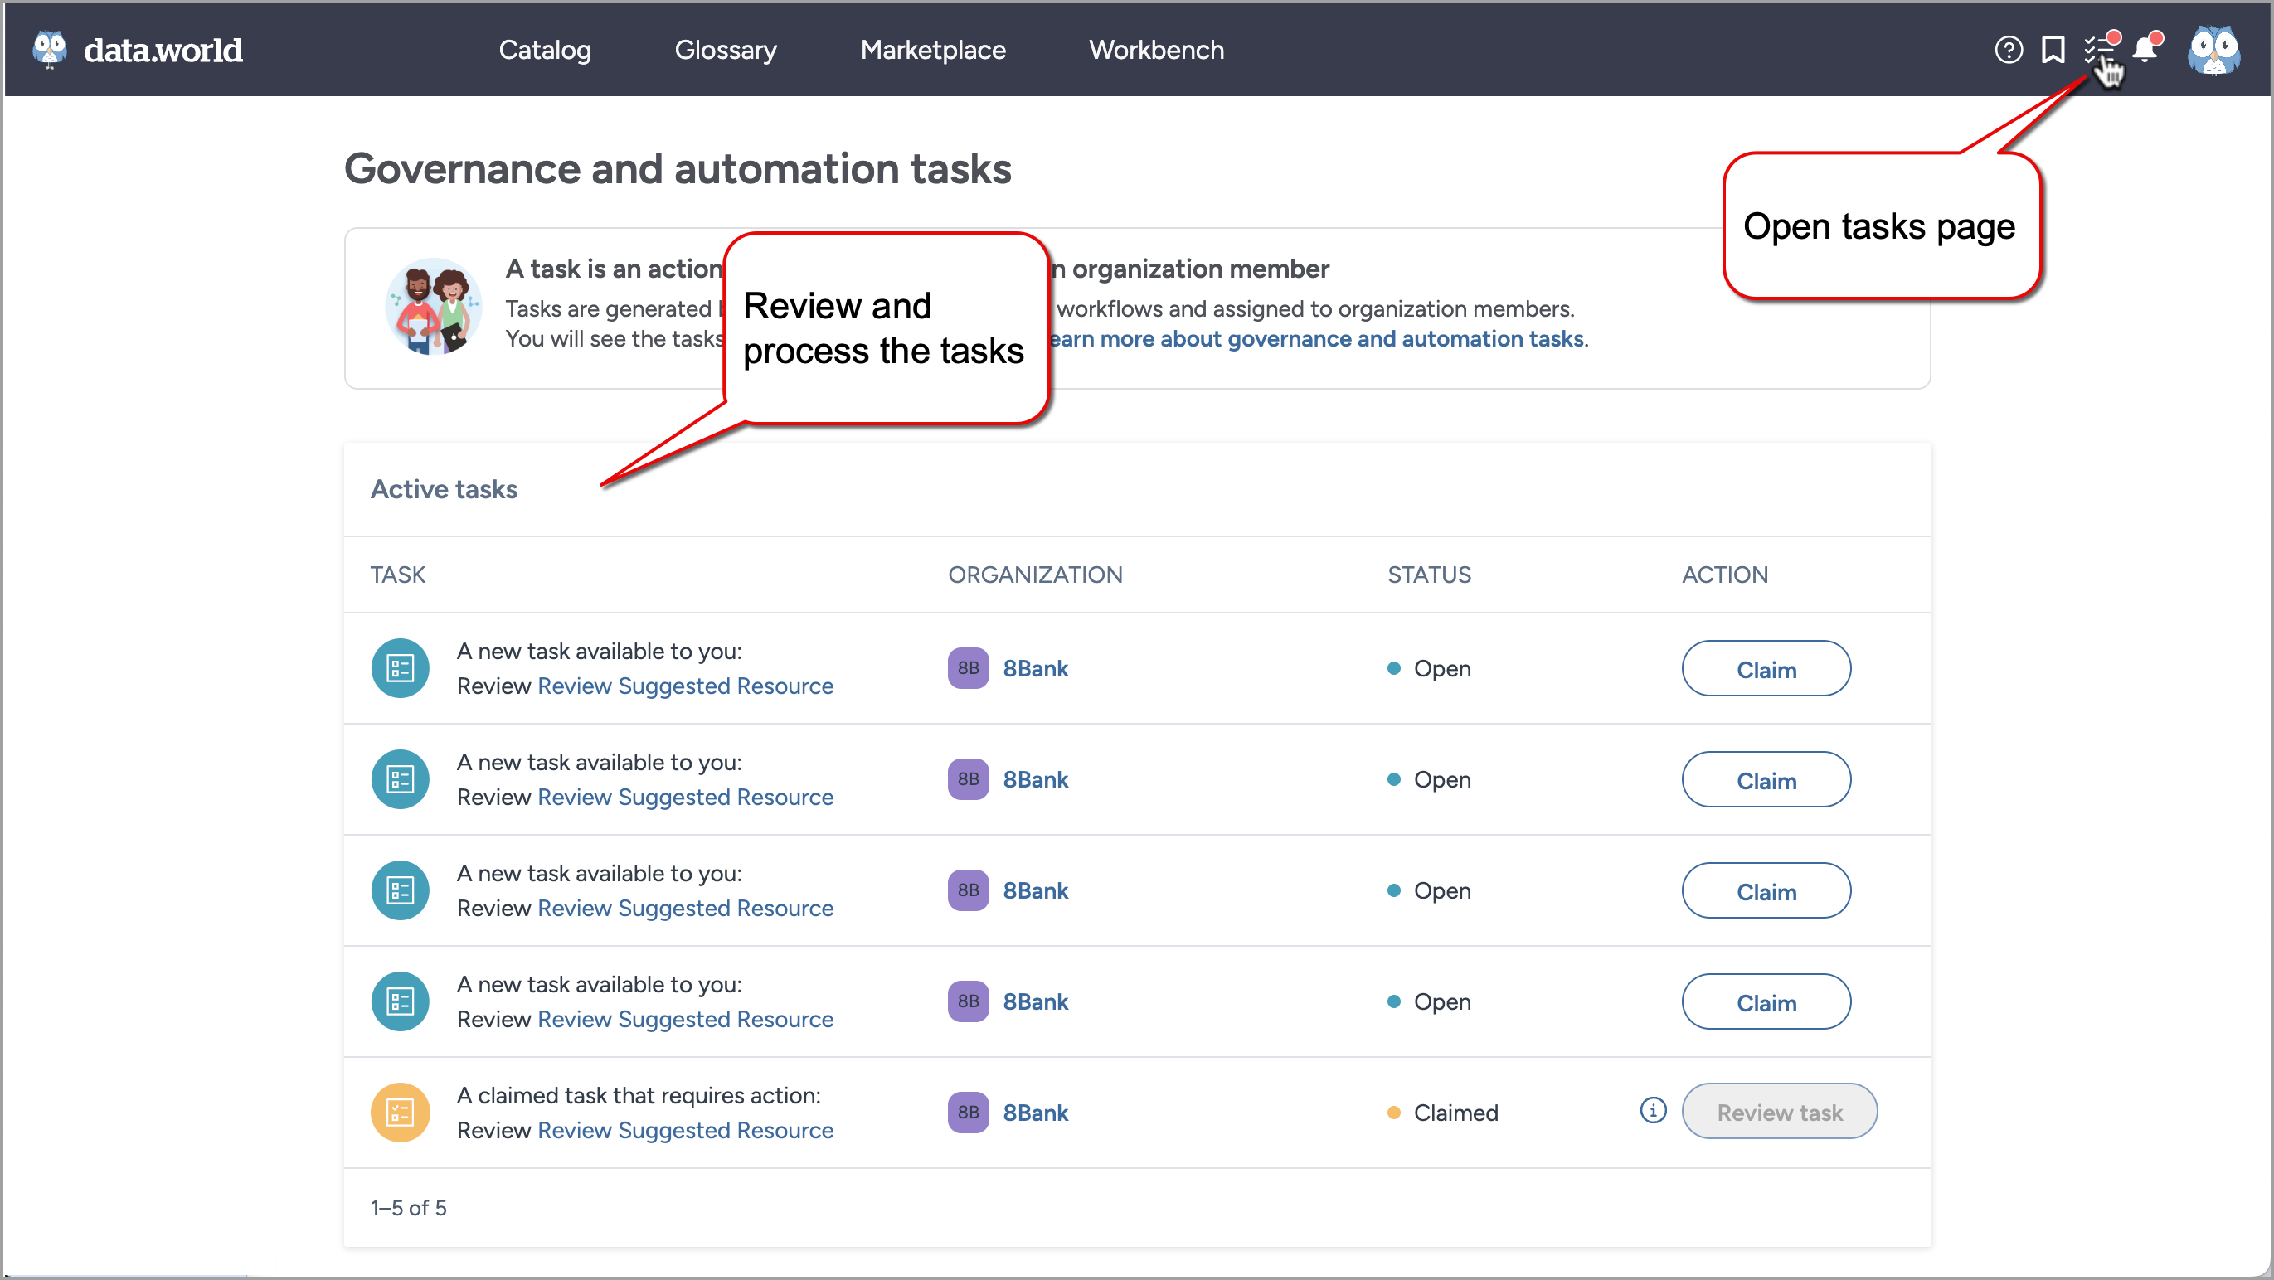Click the Review task button

(1780, 1112)
